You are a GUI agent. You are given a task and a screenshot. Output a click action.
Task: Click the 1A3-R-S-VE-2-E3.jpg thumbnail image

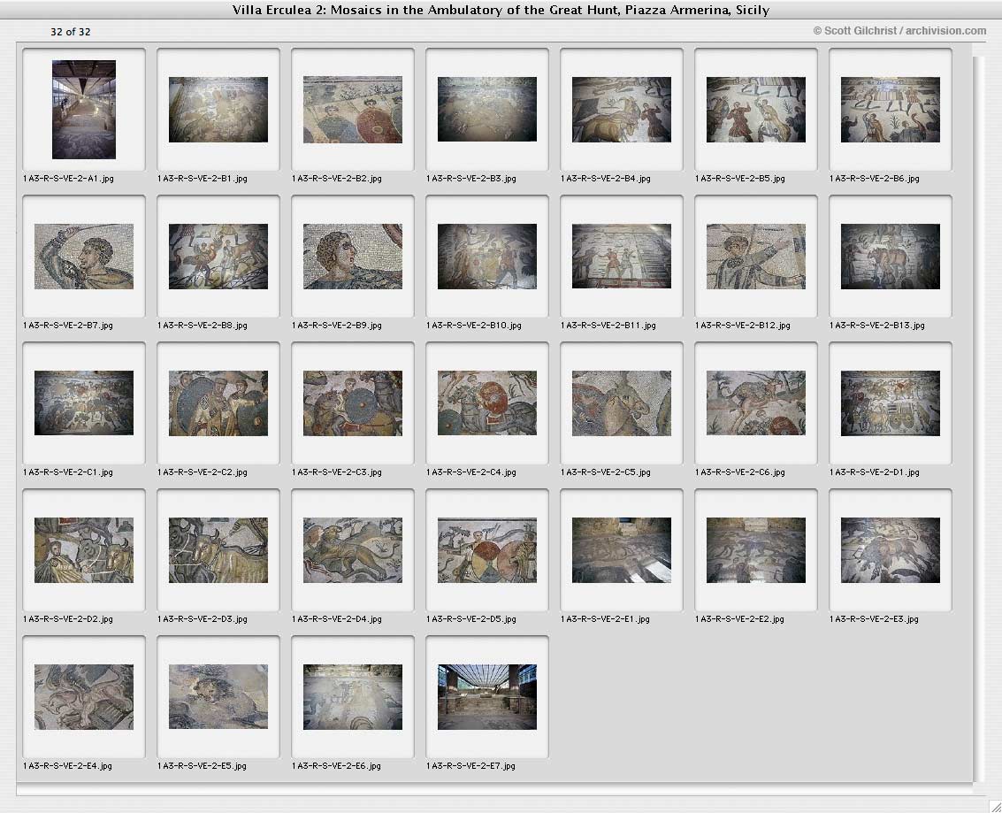tap(891, 550)
